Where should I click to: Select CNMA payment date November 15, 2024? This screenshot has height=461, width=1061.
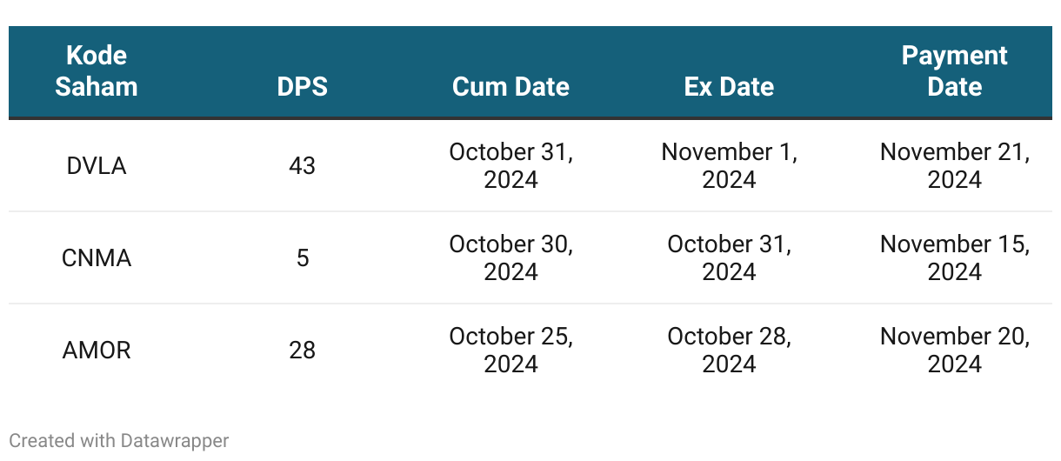pos(955,257)
